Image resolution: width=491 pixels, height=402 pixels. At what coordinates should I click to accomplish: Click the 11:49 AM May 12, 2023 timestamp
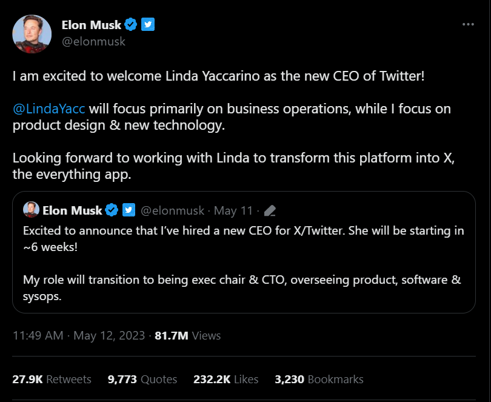tap(79, 335)
